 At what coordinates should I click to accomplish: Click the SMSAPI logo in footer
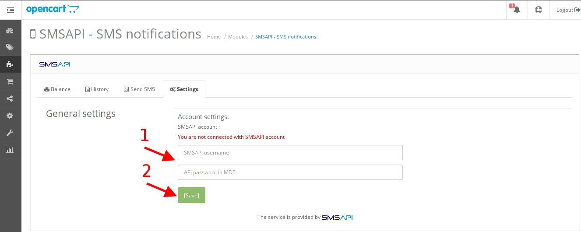pyautogui.click(x=337, y=217)
